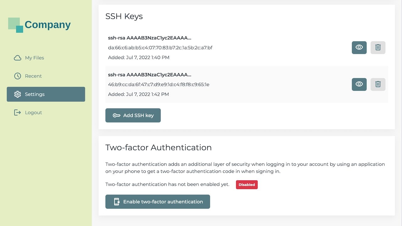Viewport: 402px width, 226px height.
Task: Show the first SSH key with eye button
Action: [359, 47]
